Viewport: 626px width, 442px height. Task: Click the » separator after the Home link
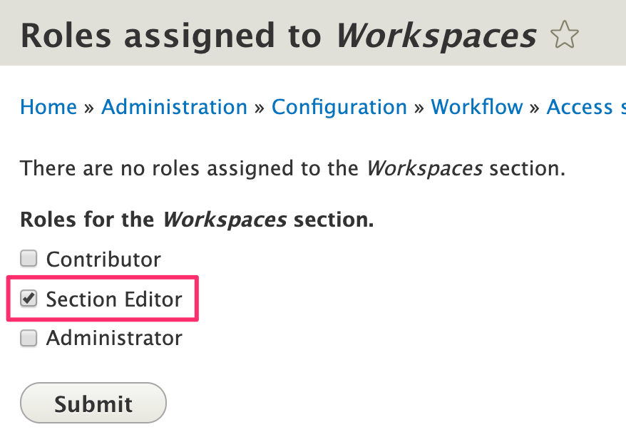89,107
